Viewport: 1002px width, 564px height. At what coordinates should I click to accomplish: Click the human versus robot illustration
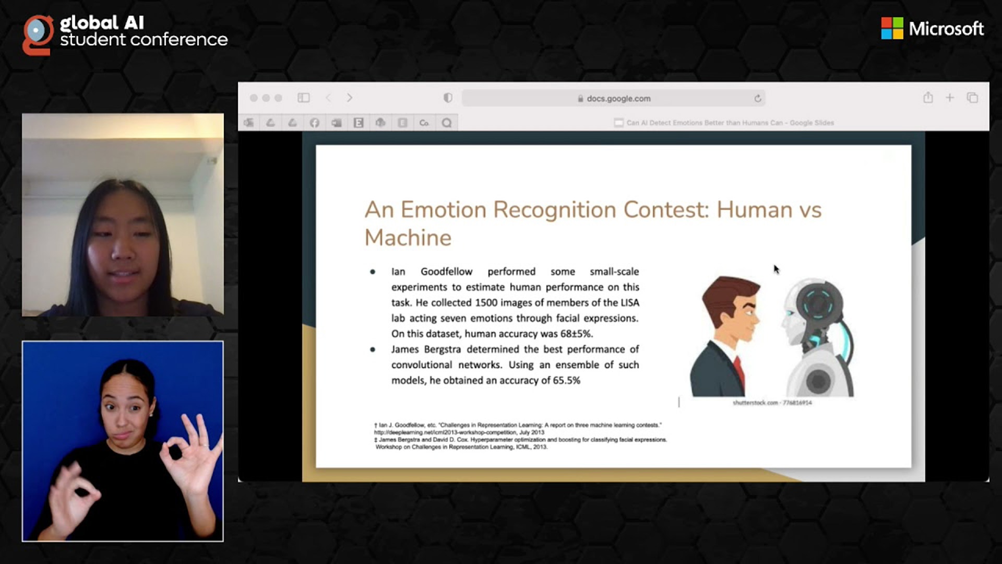(771, 337)
